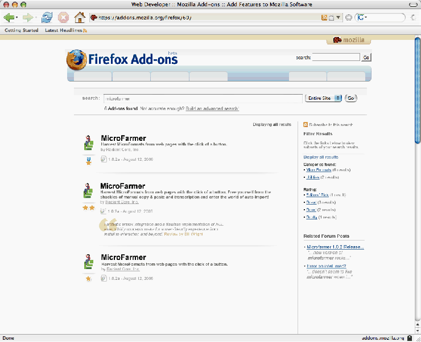Click the top result's MicroFarmer add-on icon
Viewport: 421px width, 342px height.
(88, 143)
